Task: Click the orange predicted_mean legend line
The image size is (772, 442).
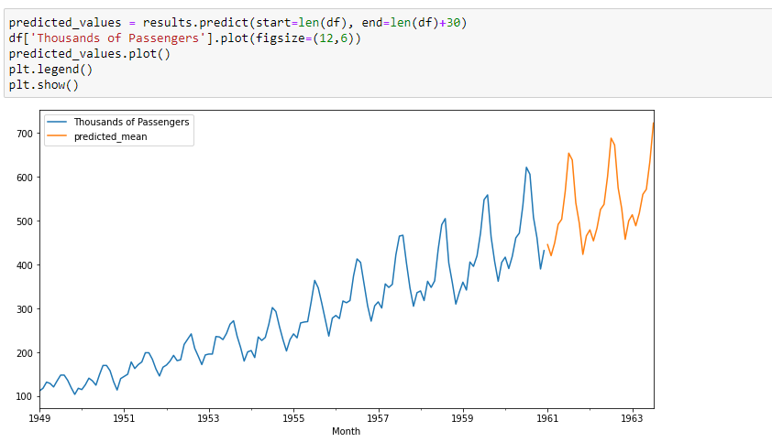Action: click(x=57, y=136)
